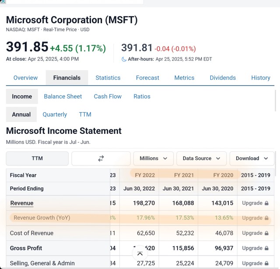Screen dimensions: 280x269
Task: Go to the Forecast tab
Action: point(147,78)
